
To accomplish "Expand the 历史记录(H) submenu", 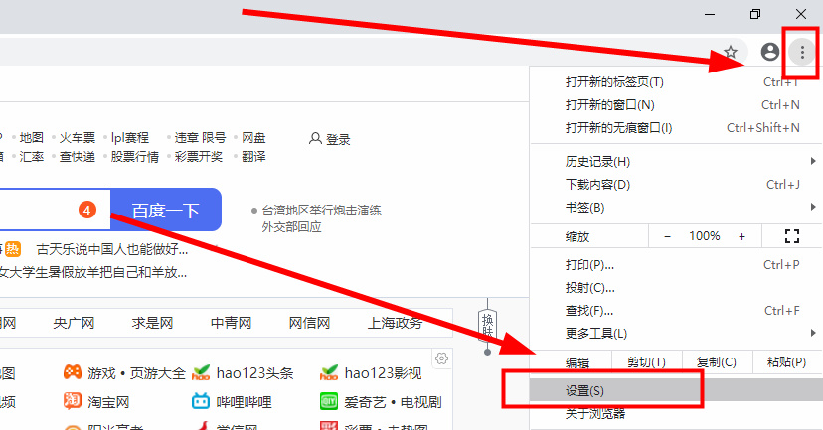I will point(676,162).
